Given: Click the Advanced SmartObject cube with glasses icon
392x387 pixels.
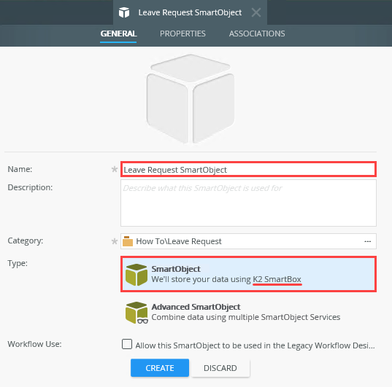Looking at the screenshot, I should [x=137, y=313].
